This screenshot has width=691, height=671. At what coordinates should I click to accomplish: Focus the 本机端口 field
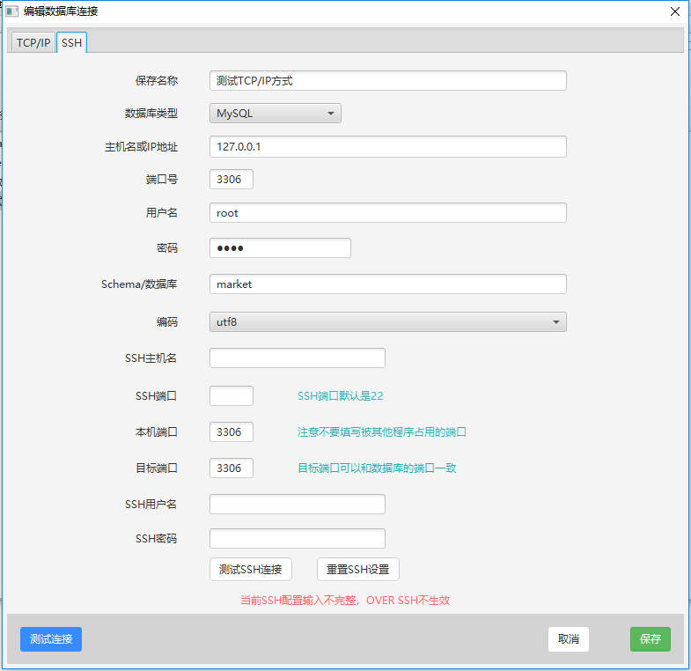[231, 432]
